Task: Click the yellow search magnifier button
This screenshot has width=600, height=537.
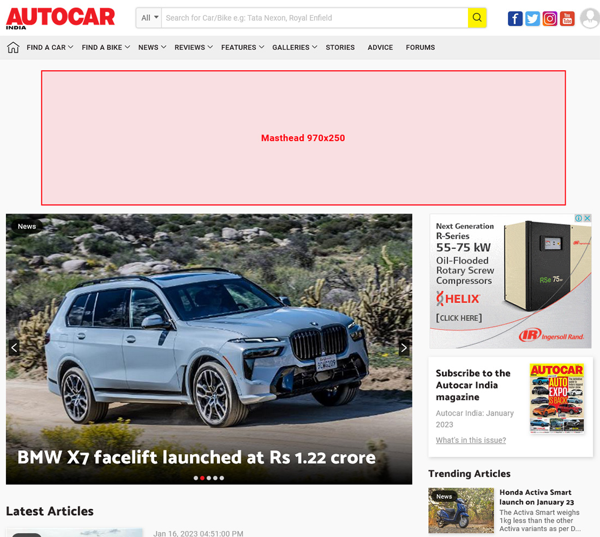Action: tap(477, 17)
